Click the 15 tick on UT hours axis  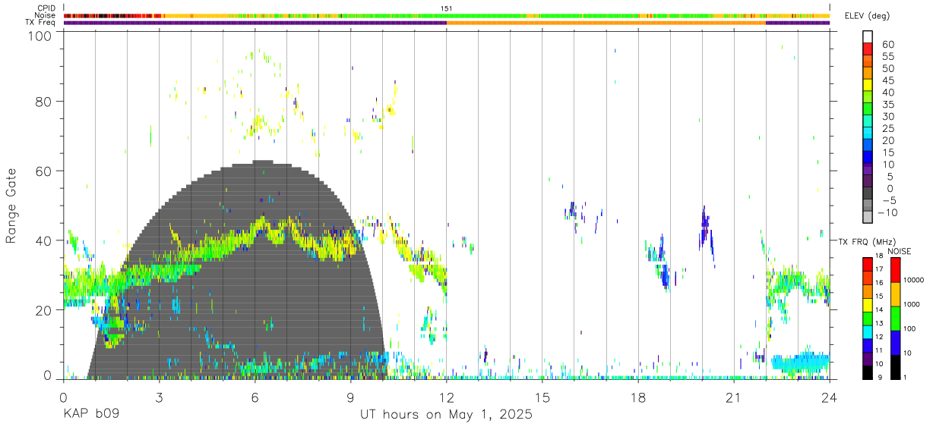542,397
